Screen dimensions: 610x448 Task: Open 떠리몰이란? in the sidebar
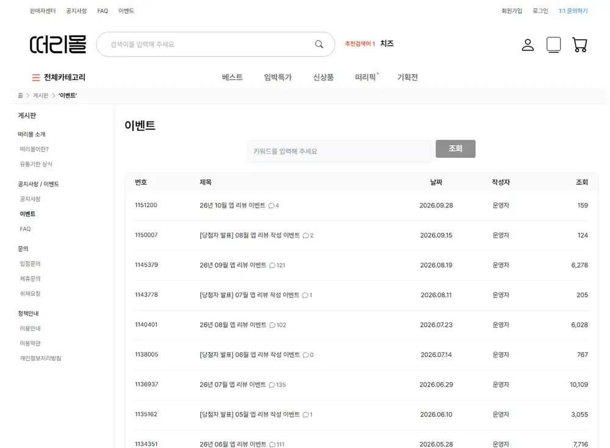pyautogui.click(x=34, y=149)
